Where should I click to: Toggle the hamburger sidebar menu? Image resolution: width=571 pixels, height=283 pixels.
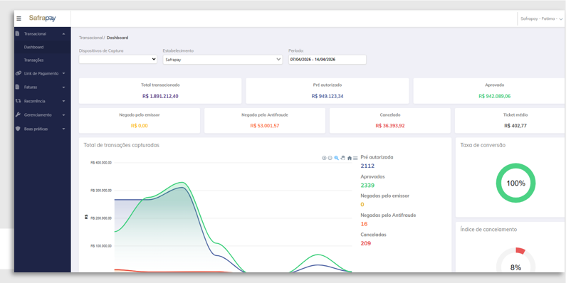coord(19,18)
